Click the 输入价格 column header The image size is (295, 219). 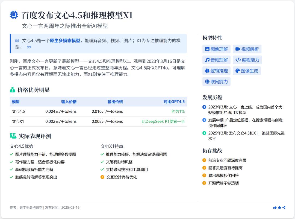[69, 102]
